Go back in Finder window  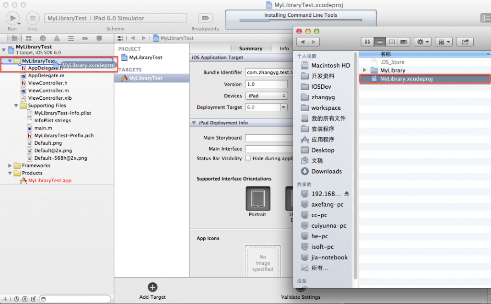pyautogui.click(x=303, y=42)
